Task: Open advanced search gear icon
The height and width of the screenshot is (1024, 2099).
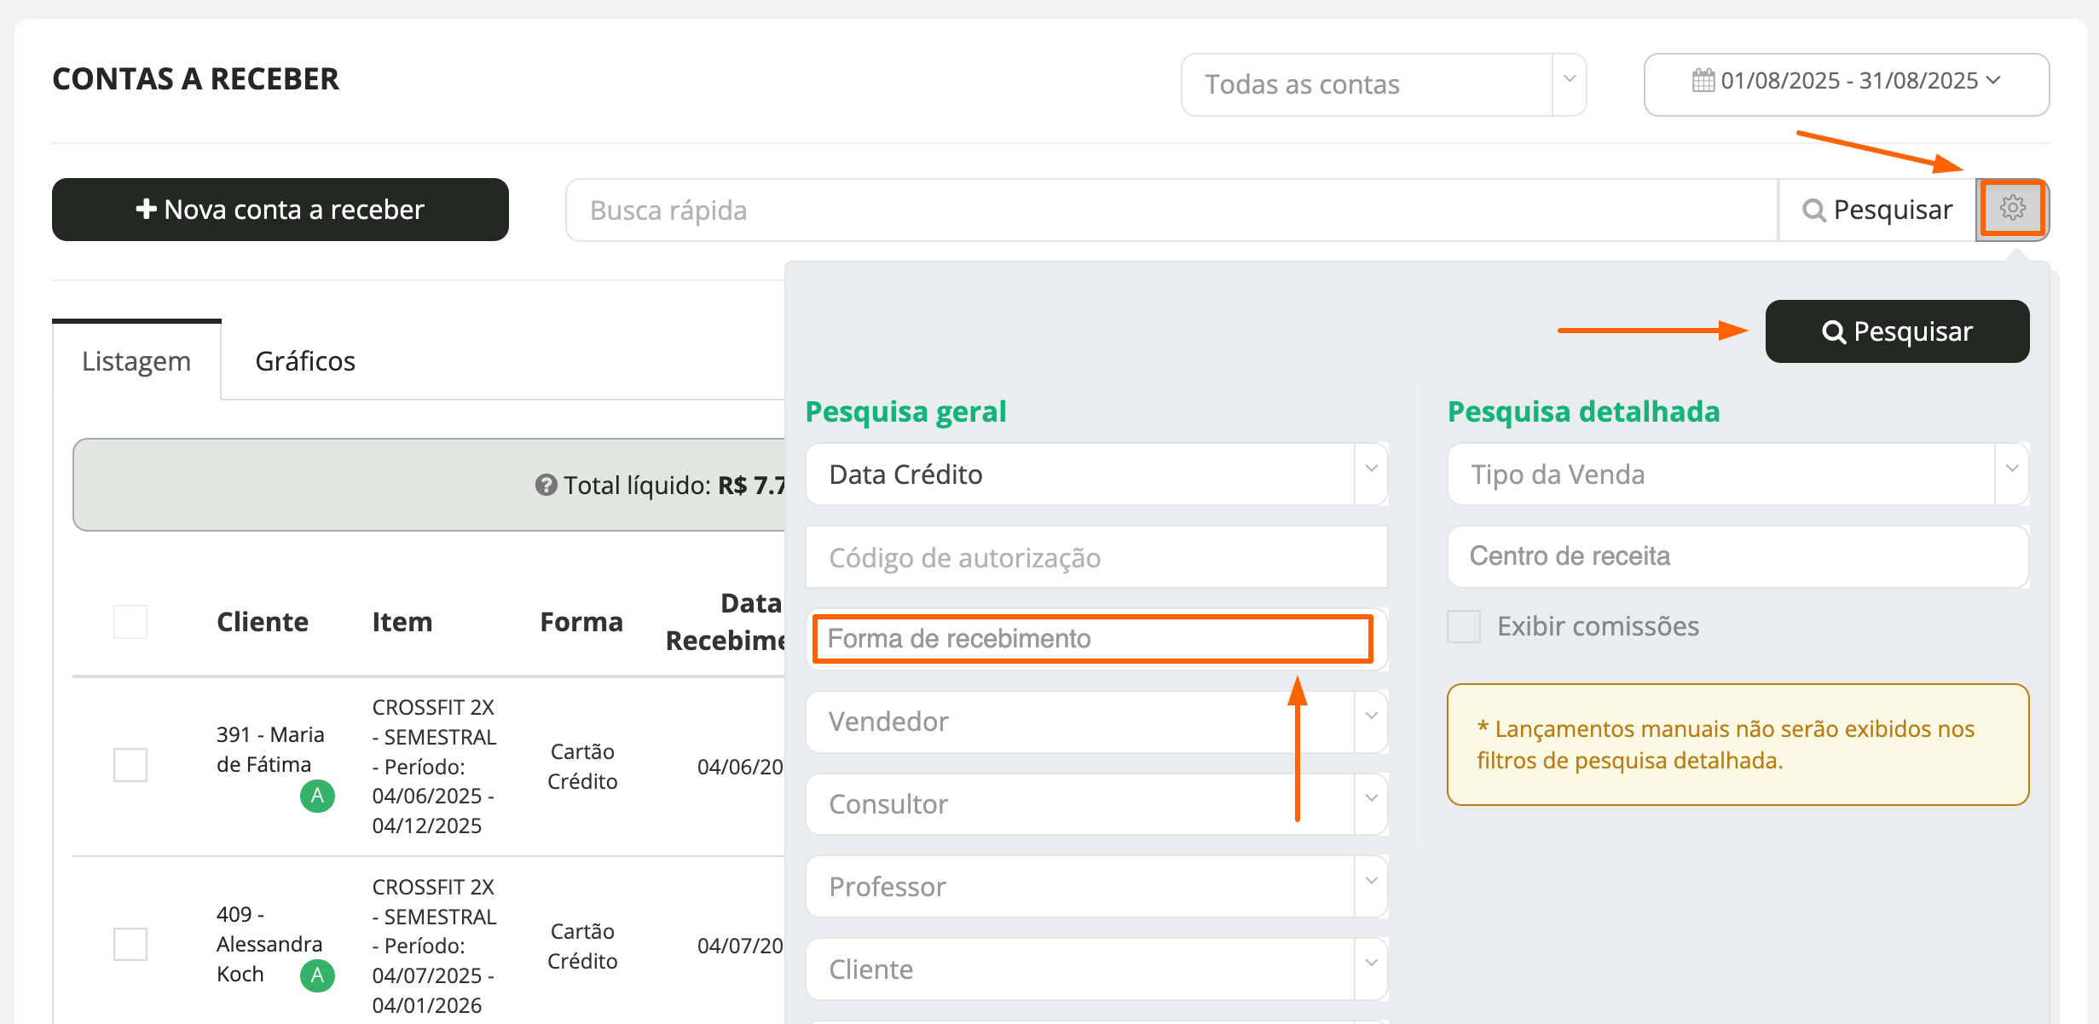Action: click(2012, 209)
